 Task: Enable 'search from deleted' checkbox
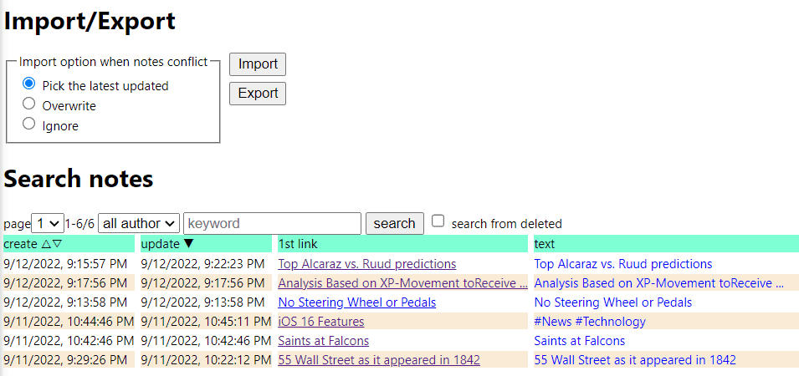tap(438, 221)
